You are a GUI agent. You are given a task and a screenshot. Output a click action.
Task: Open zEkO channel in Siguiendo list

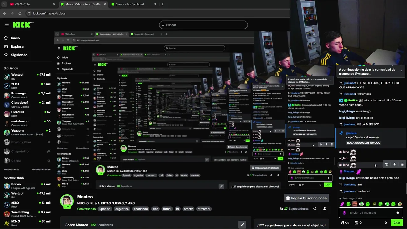(x=27, y=86)
